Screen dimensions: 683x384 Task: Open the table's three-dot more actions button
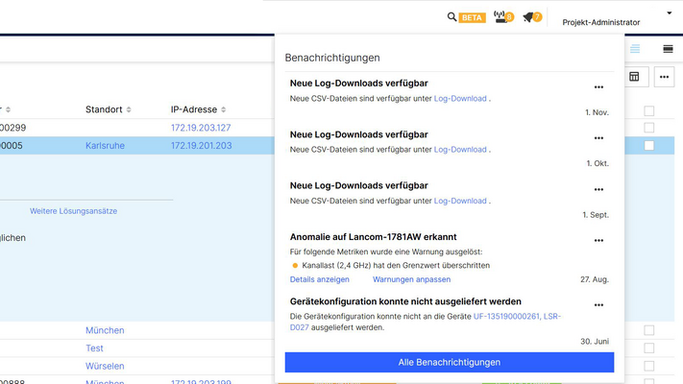tap(664, 77)
